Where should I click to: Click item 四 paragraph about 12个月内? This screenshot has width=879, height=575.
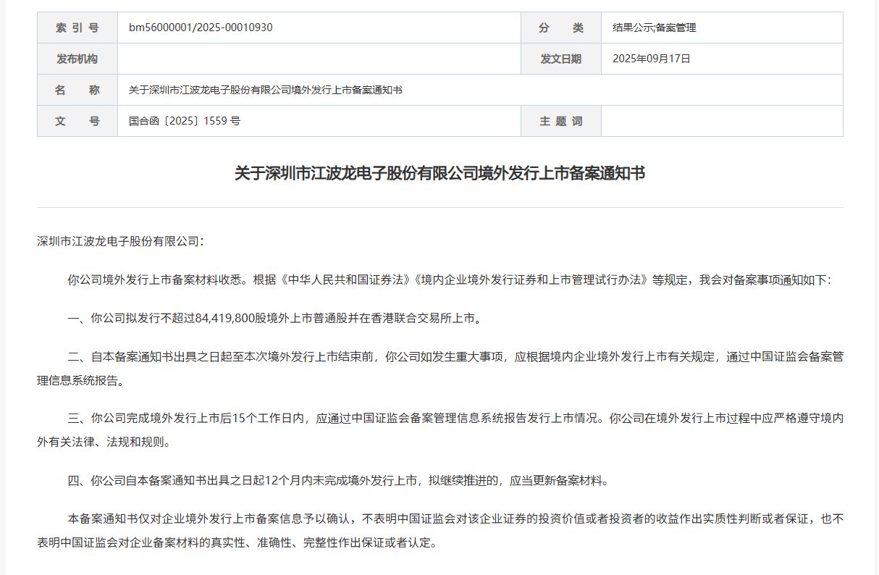tap(339, 479)
